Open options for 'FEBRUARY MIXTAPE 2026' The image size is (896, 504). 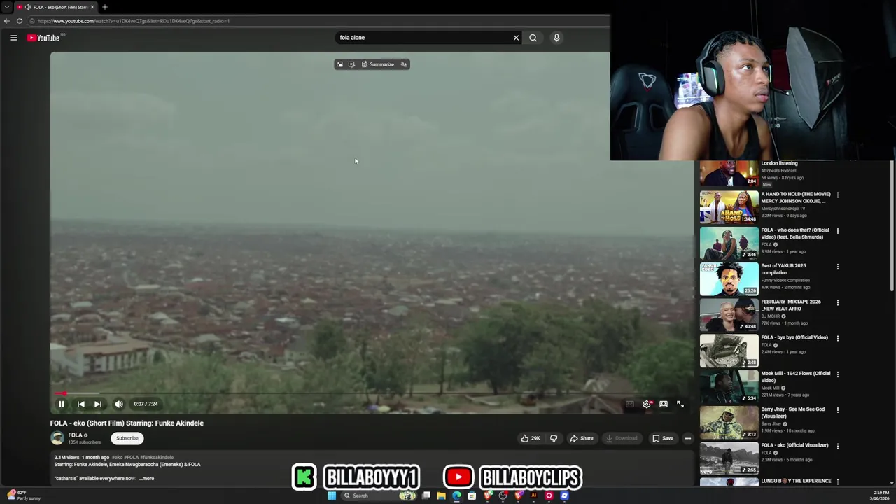click(x=837, y=302)
